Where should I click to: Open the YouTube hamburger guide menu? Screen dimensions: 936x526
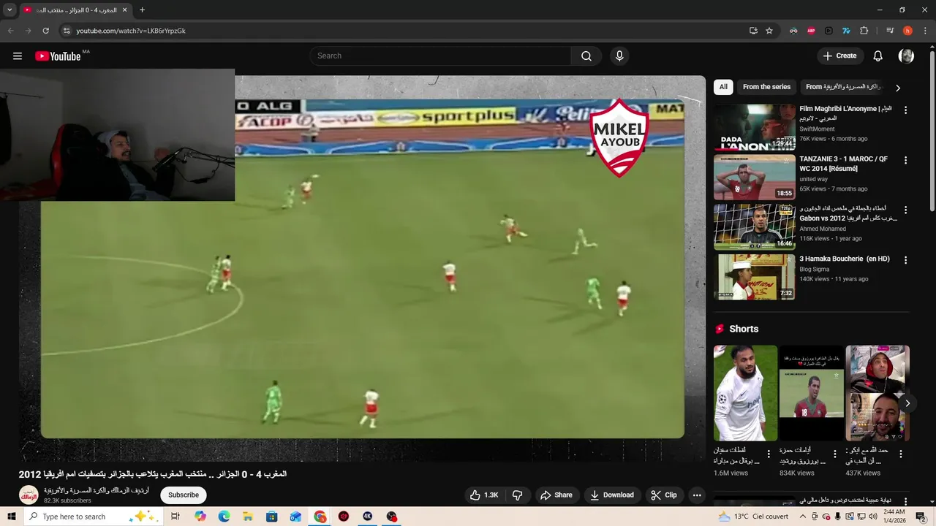point(18,56)
